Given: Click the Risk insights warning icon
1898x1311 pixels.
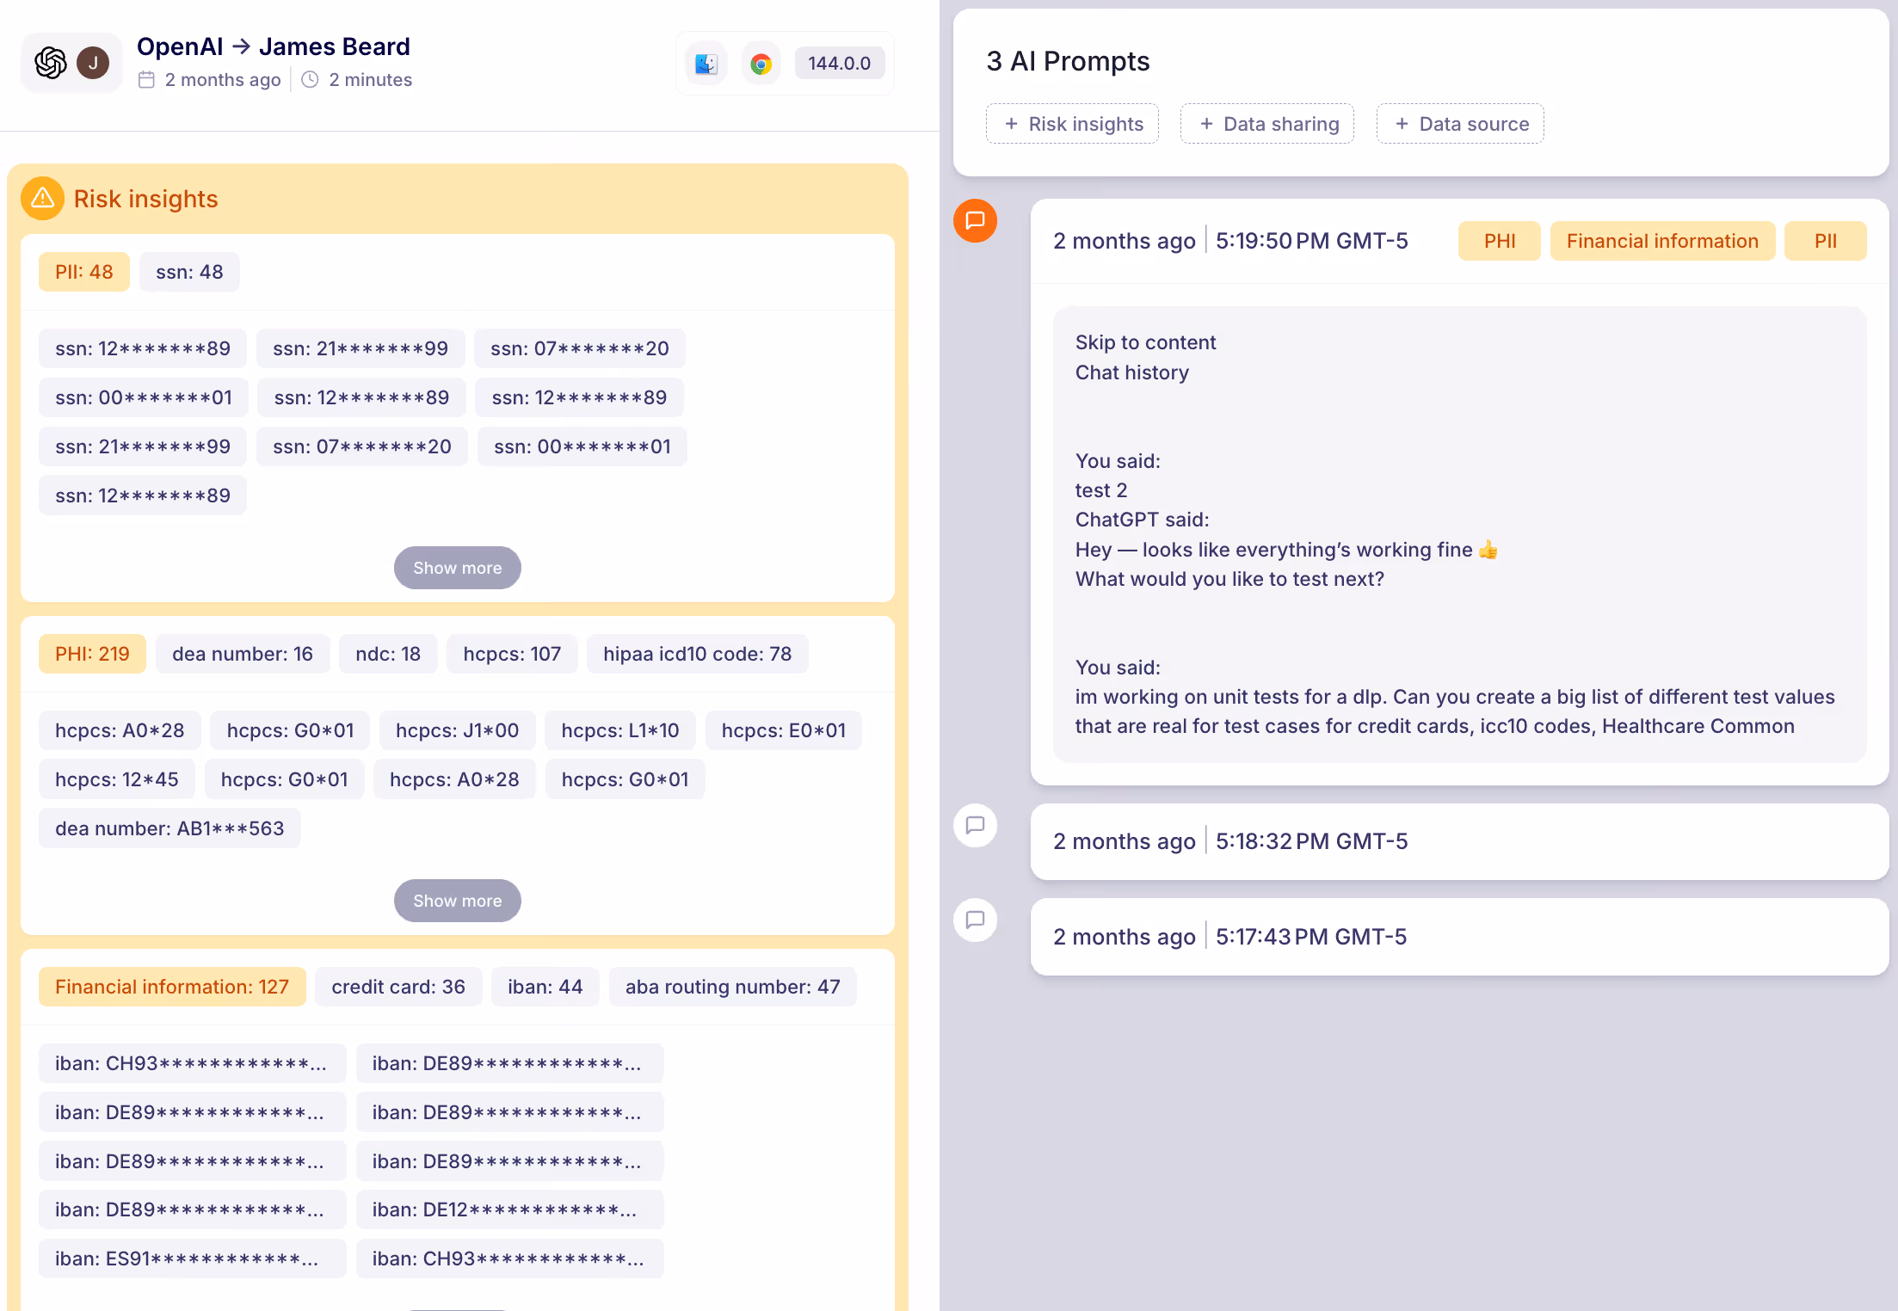Looking at the screenshot, I should click(42, 199).
